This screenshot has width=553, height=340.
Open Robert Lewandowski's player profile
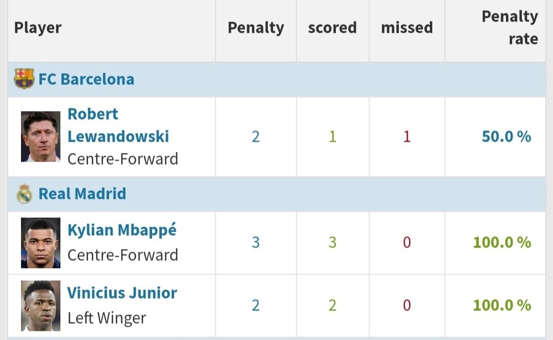click(118, 125)
